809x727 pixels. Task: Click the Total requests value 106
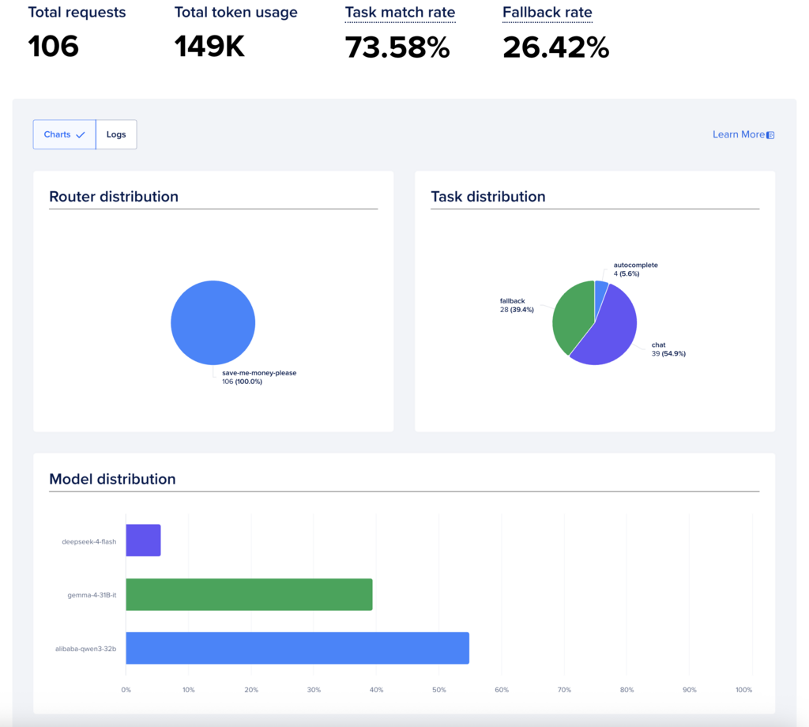[53, 47]
